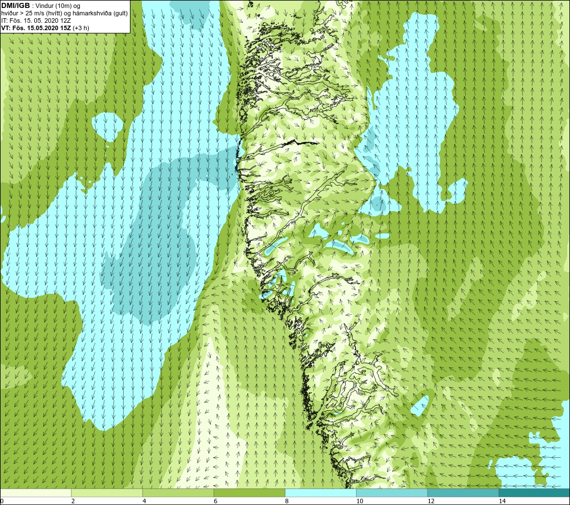The image size is (570, 505).
Task: Click the scale label '8' under the color bar
Action: pyautogui.click(x=287, y=501)
